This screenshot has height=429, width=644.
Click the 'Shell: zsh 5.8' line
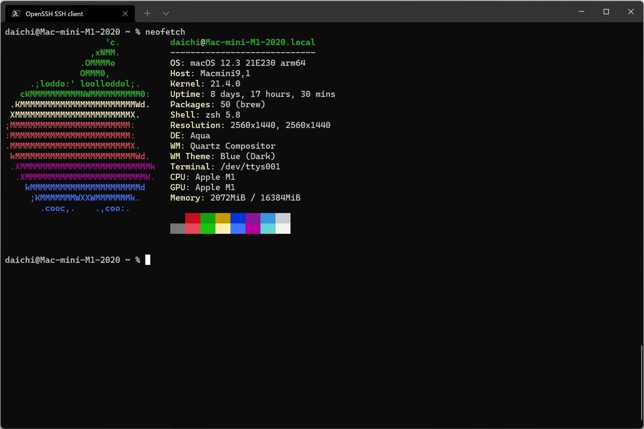pos(205,115)
